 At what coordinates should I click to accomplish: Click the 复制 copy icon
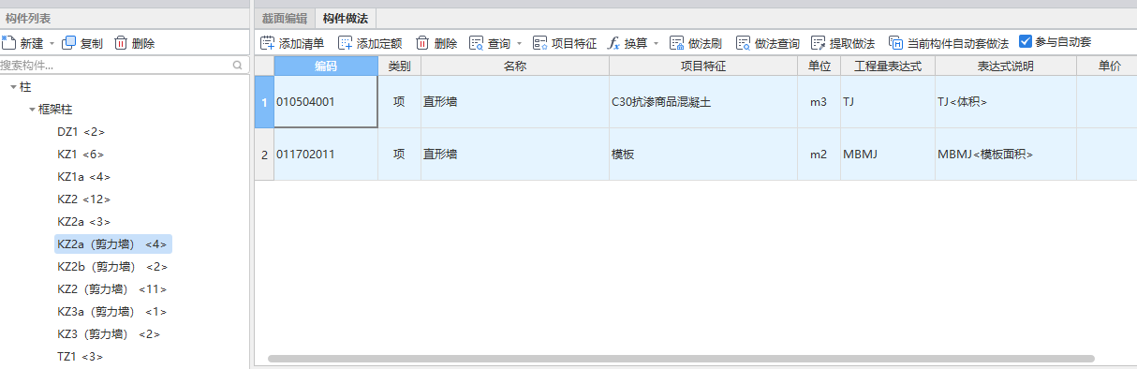(x=69, y=43)
